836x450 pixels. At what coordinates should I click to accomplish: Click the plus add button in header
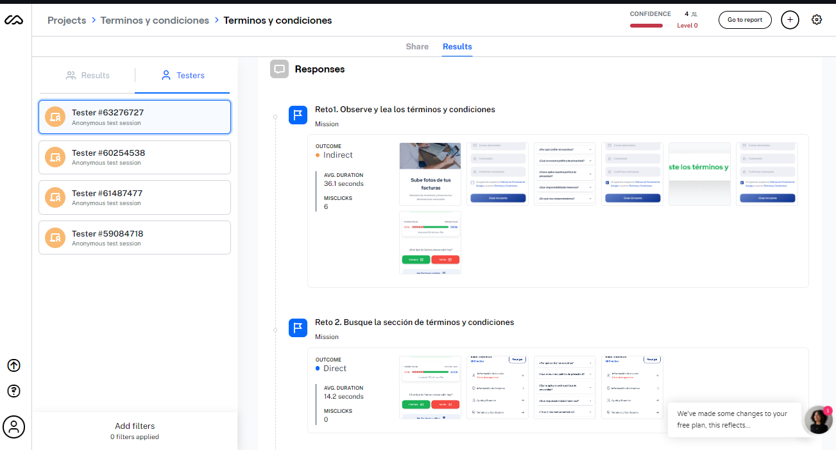[x=790, y=20]
